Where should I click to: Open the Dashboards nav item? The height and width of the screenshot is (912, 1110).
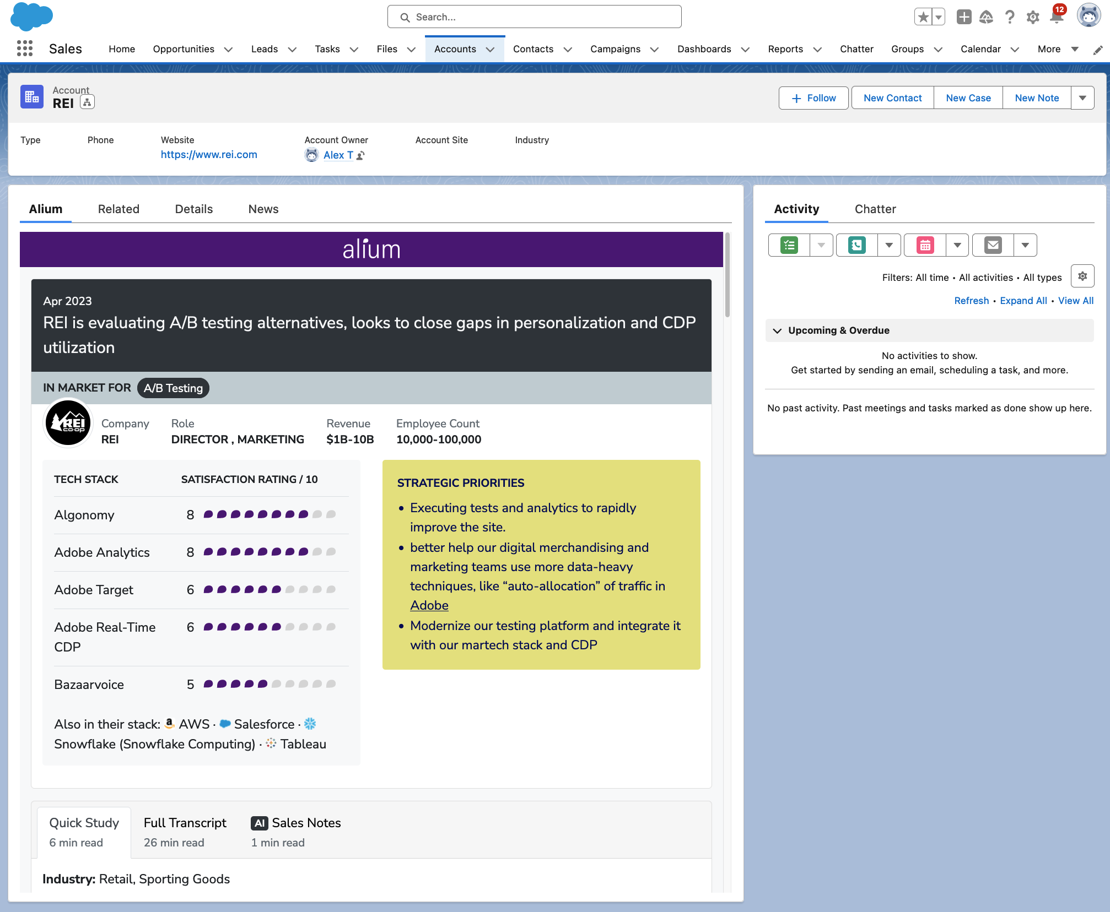click(704, 49)
